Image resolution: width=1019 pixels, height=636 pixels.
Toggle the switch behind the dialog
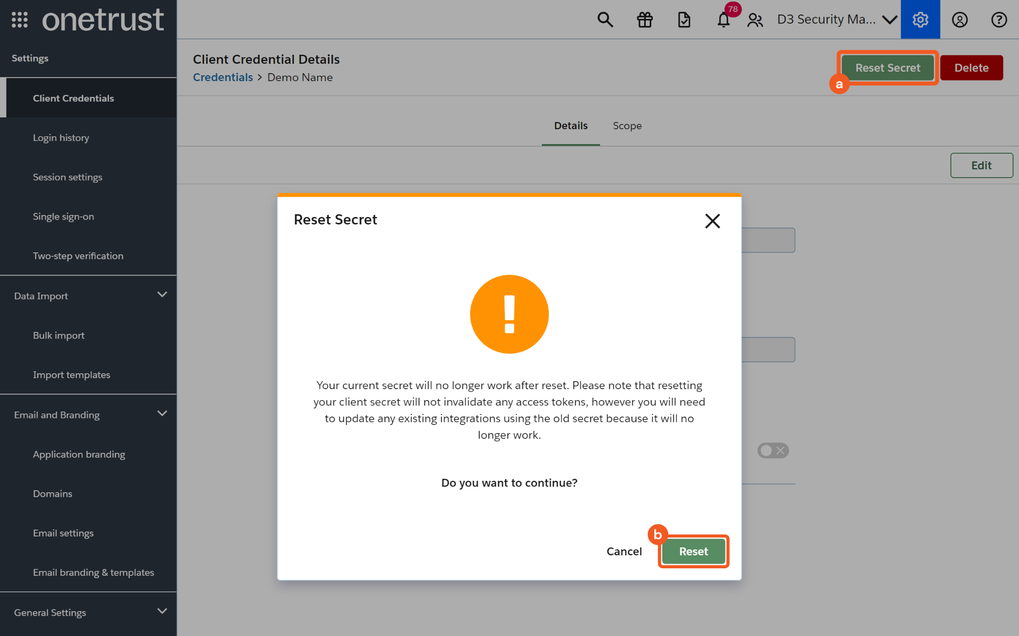[x=773, y=450]
